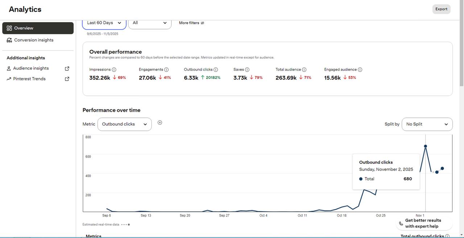
Task: Select the Overview menu item
Action: point(38,28)
